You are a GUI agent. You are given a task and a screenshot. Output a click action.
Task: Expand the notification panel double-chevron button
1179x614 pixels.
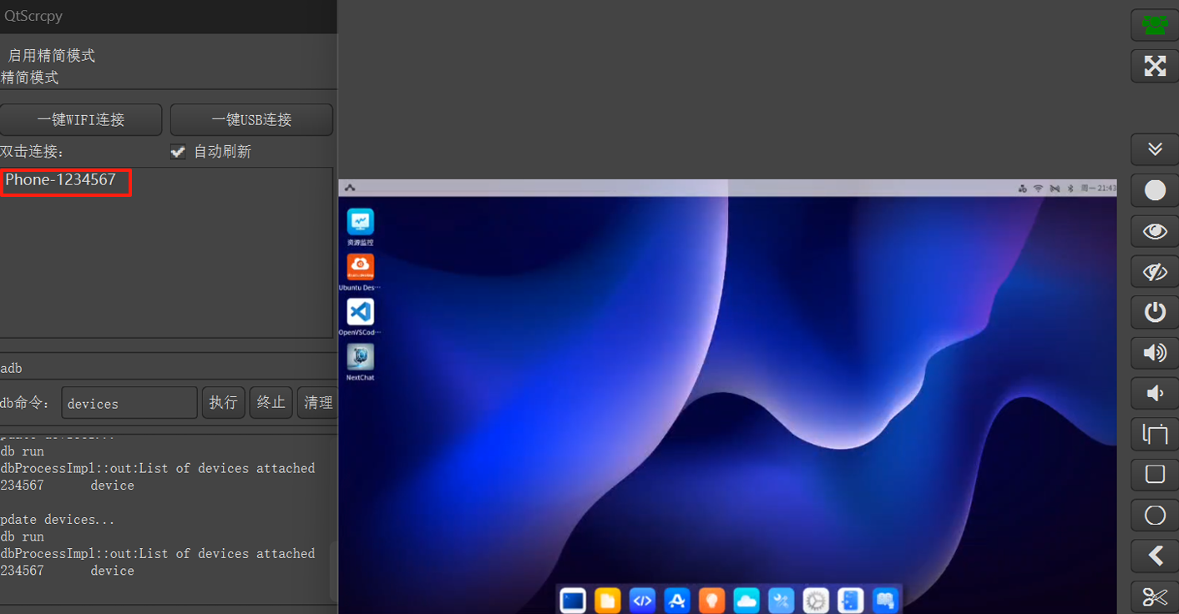[1155, 149]
